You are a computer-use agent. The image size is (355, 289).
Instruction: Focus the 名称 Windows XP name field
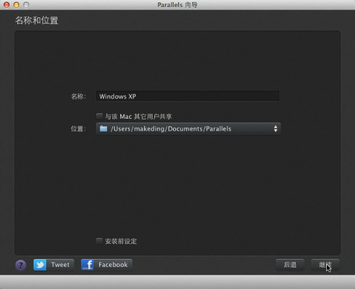point(187,97)
